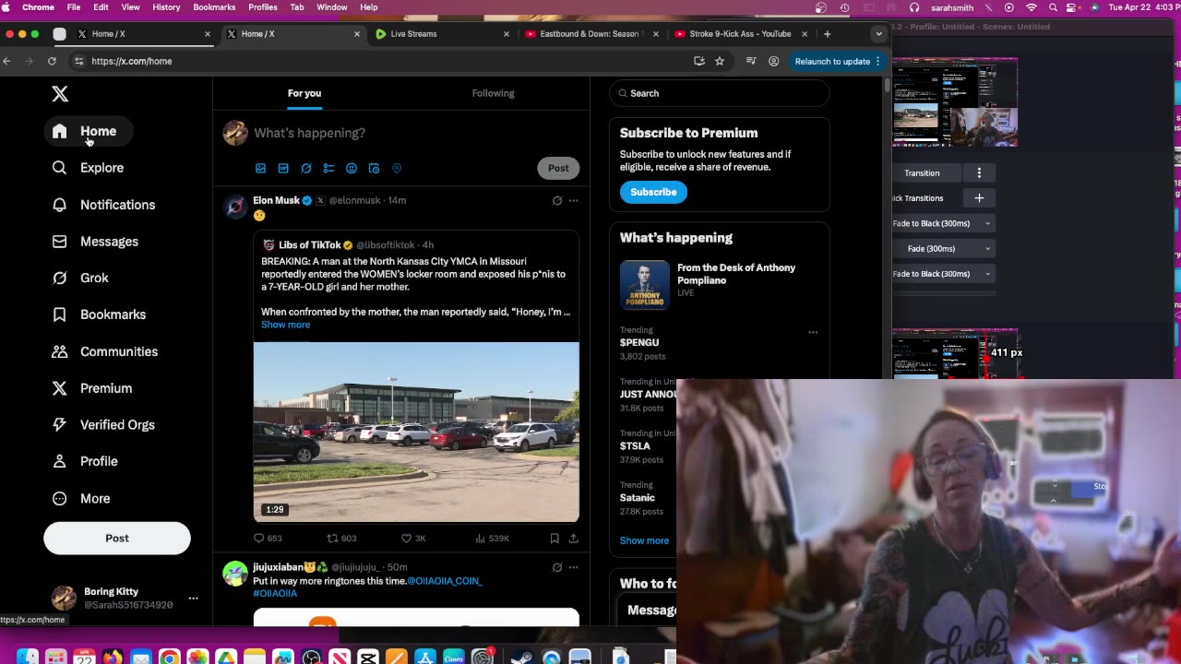Switch to the Live Streams browser tab
Image resolution: width=1181 pixels, height=664 pixels.
[x=441, y=34]
